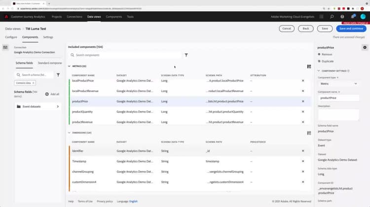Select the productQuantity metric row
Screen dimensions: 370x207
click(x=190, y=112)
